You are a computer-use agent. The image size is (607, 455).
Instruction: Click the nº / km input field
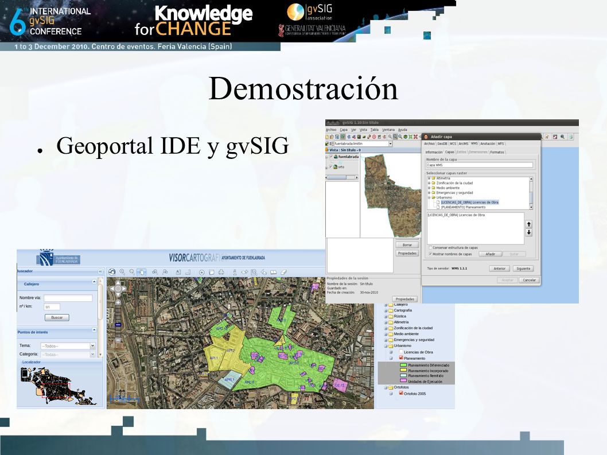click(x=52, y=307)
